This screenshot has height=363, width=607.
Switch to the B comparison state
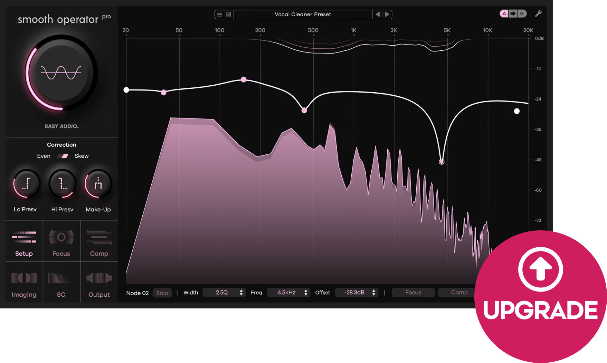pos(522,14)
